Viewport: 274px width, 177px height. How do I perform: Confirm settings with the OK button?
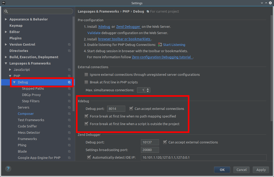[222, 170]
